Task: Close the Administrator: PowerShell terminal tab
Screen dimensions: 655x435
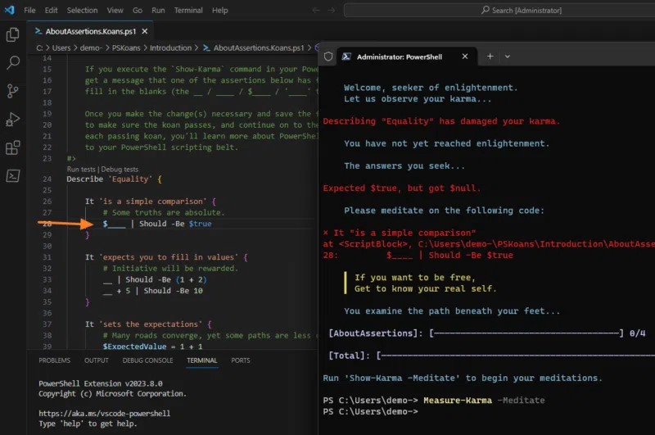Action: tap(465, 56)
